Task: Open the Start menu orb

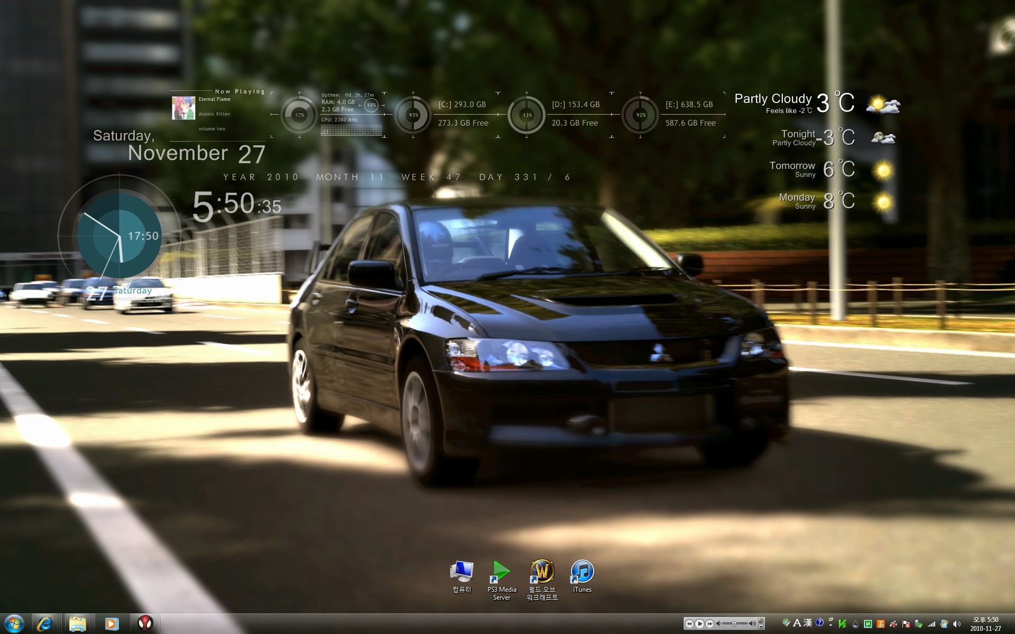Action: (x=14, y=623)
